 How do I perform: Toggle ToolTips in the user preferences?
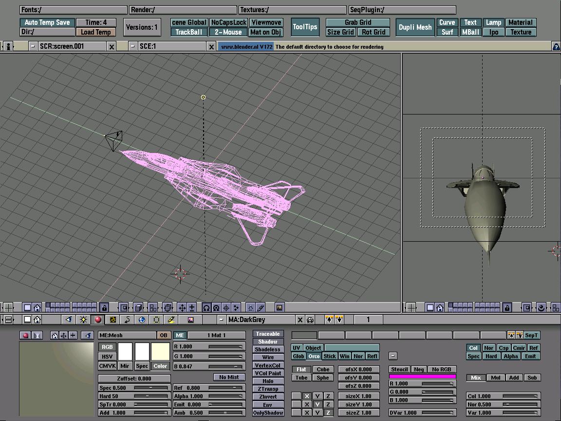[x=305, y=27]
